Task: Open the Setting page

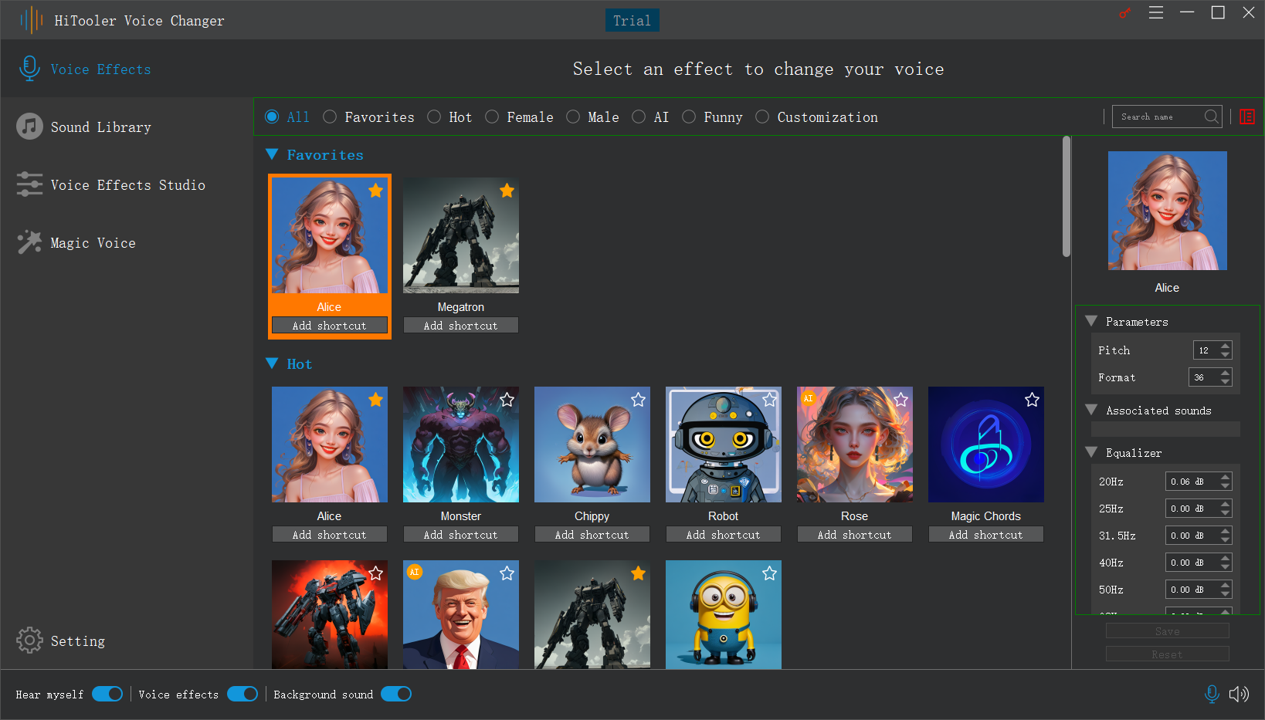Action: pyautogui.click(x=78, y=641)
